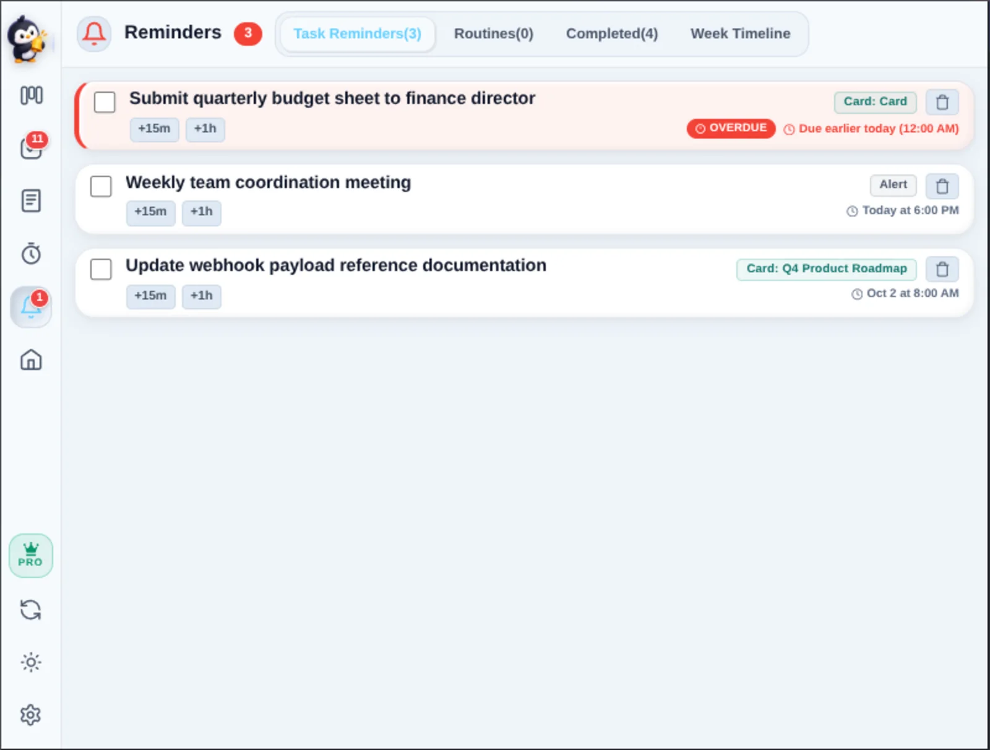The width and height of the screenshot is (990, 750).
Task: Click the penguin app logo
Action: click(27, 38)
